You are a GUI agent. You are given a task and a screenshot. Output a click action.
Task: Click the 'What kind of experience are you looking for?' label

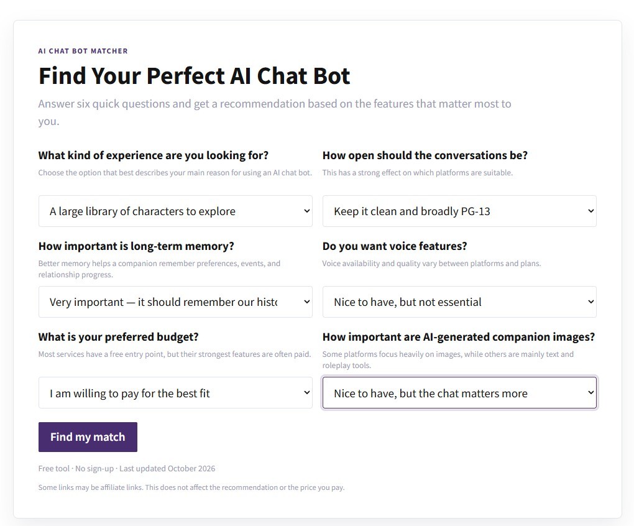154,155
